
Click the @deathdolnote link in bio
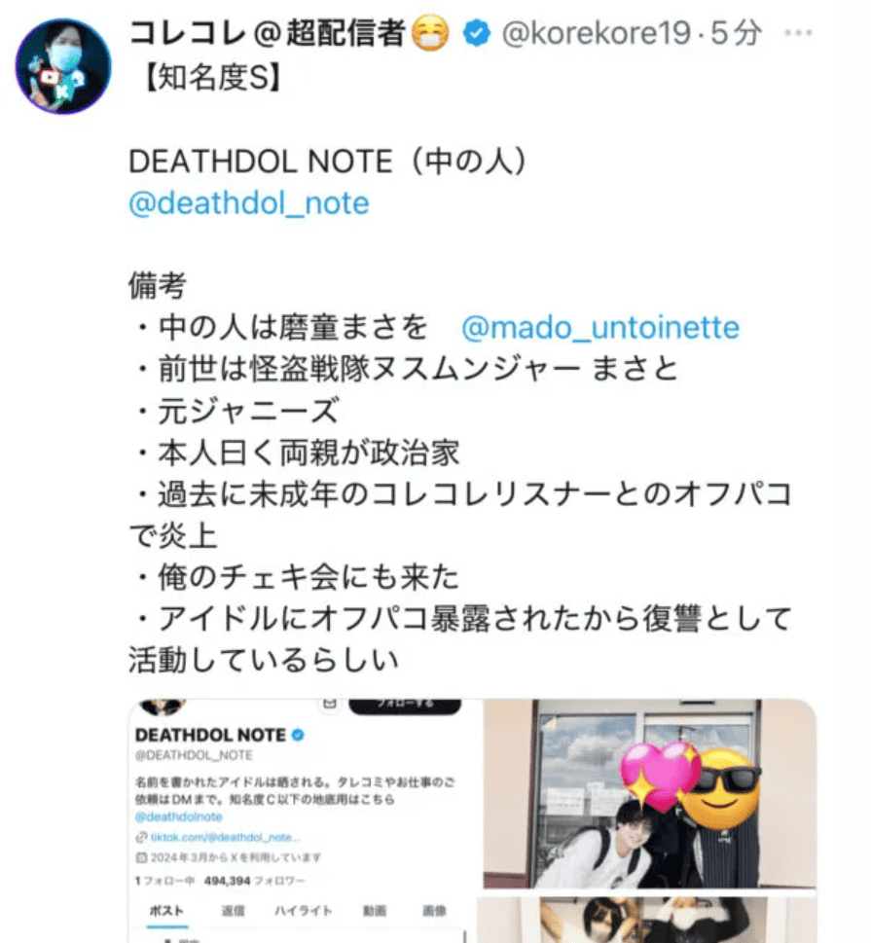179,816
